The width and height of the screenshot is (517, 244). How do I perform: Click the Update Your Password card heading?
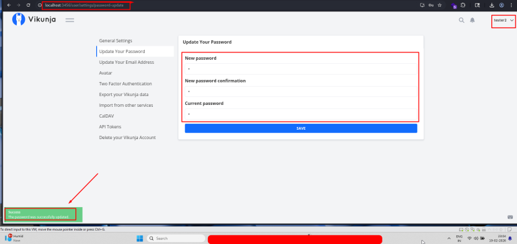click(207, 42)
